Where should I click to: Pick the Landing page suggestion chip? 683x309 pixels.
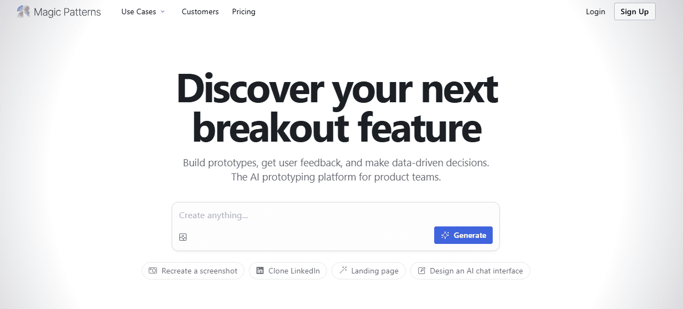[369, 271]
